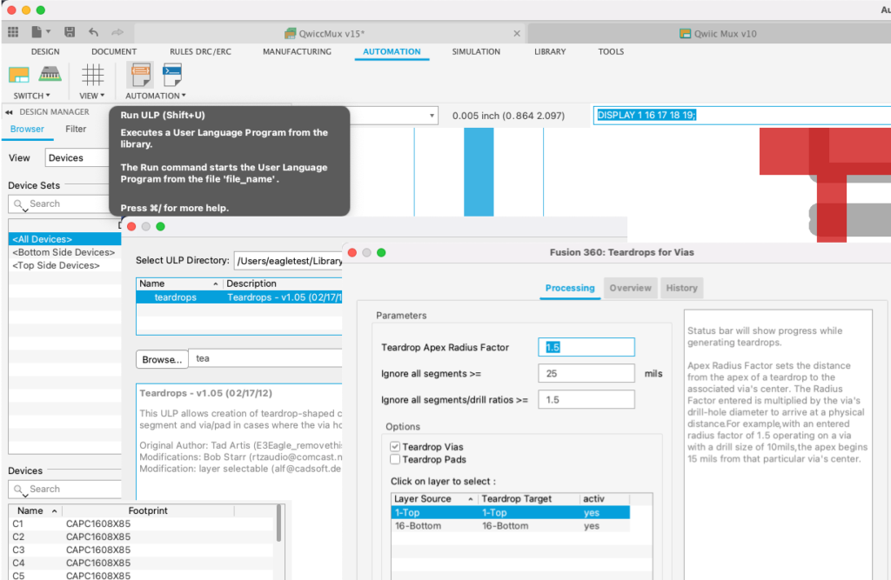Select the Processing tab in Teardrops dialog
This screenshot has width=891, height=580.
pos(570,288)
